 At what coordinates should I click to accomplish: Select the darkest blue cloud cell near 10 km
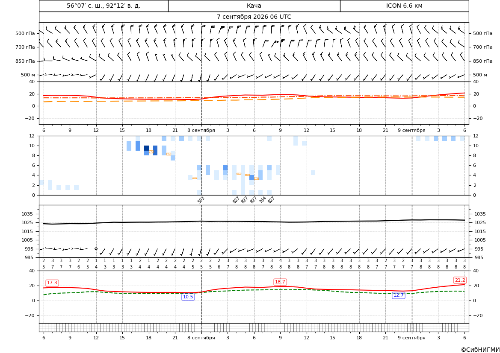(146, 148)
